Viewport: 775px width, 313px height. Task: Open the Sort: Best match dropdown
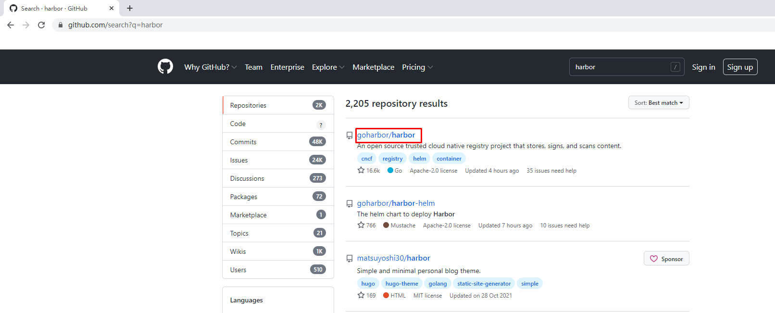coord(658,103)
